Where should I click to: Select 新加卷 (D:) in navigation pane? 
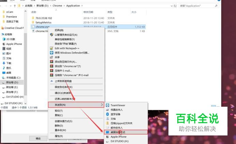coord(12,82)
